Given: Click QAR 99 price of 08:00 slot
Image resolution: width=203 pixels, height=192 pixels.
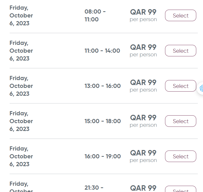Looking at the screenshot, I should 143,12.
